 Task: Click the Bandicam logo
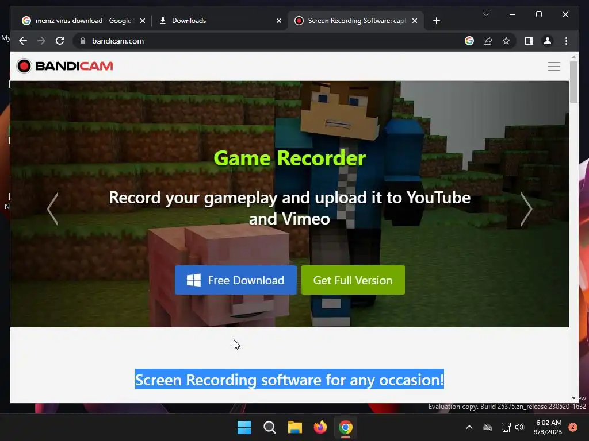pyautogui.click(x=64, y=66)
